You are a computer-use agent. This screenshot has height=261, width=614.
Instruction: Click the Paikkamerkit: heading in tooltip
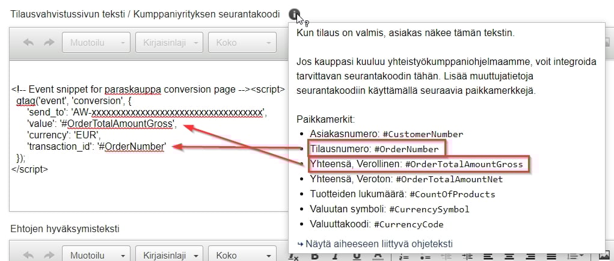pyautogui.click(x=325, y=119)
